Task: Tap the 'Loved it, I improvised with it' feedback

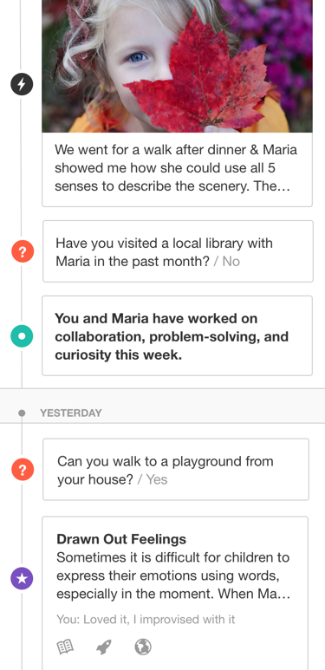Action: pos(146,619)
